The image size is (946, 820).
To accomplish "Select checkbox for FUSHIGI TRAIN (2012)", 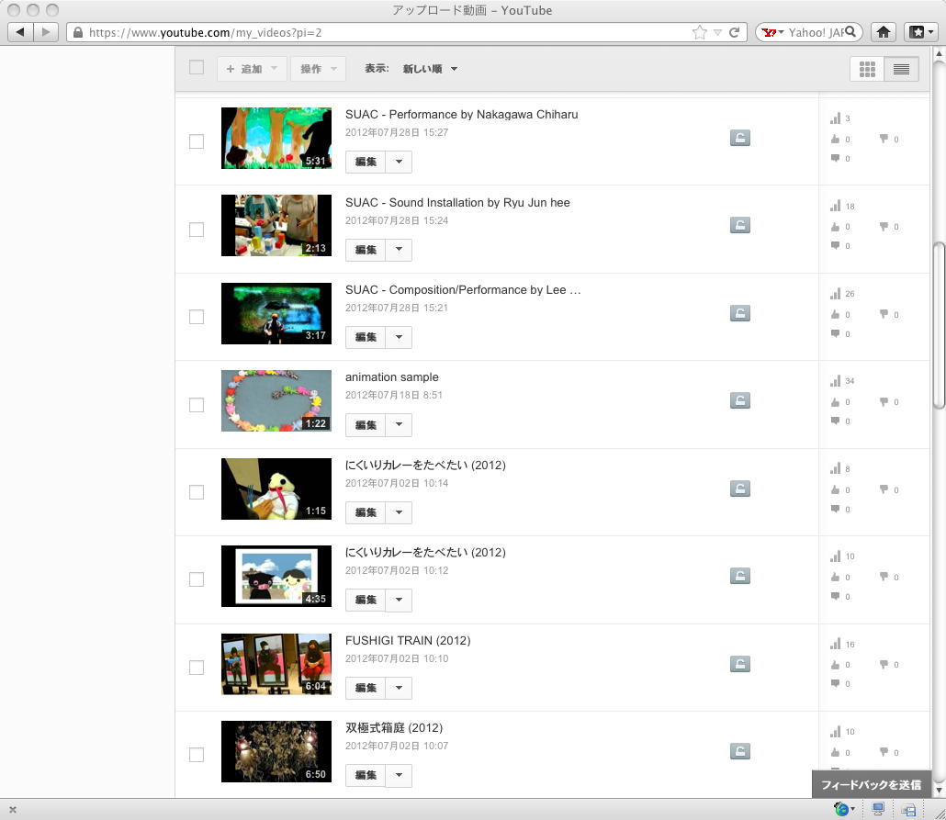I will (196, 668).
